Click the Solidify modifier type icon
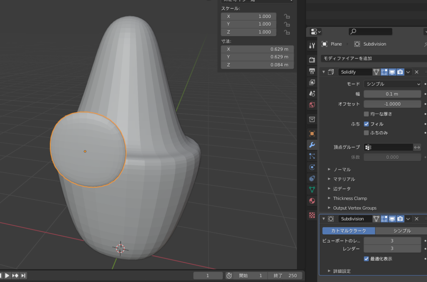Image resolution: width=427 pixels, height=282 pixels. [331, 72]
